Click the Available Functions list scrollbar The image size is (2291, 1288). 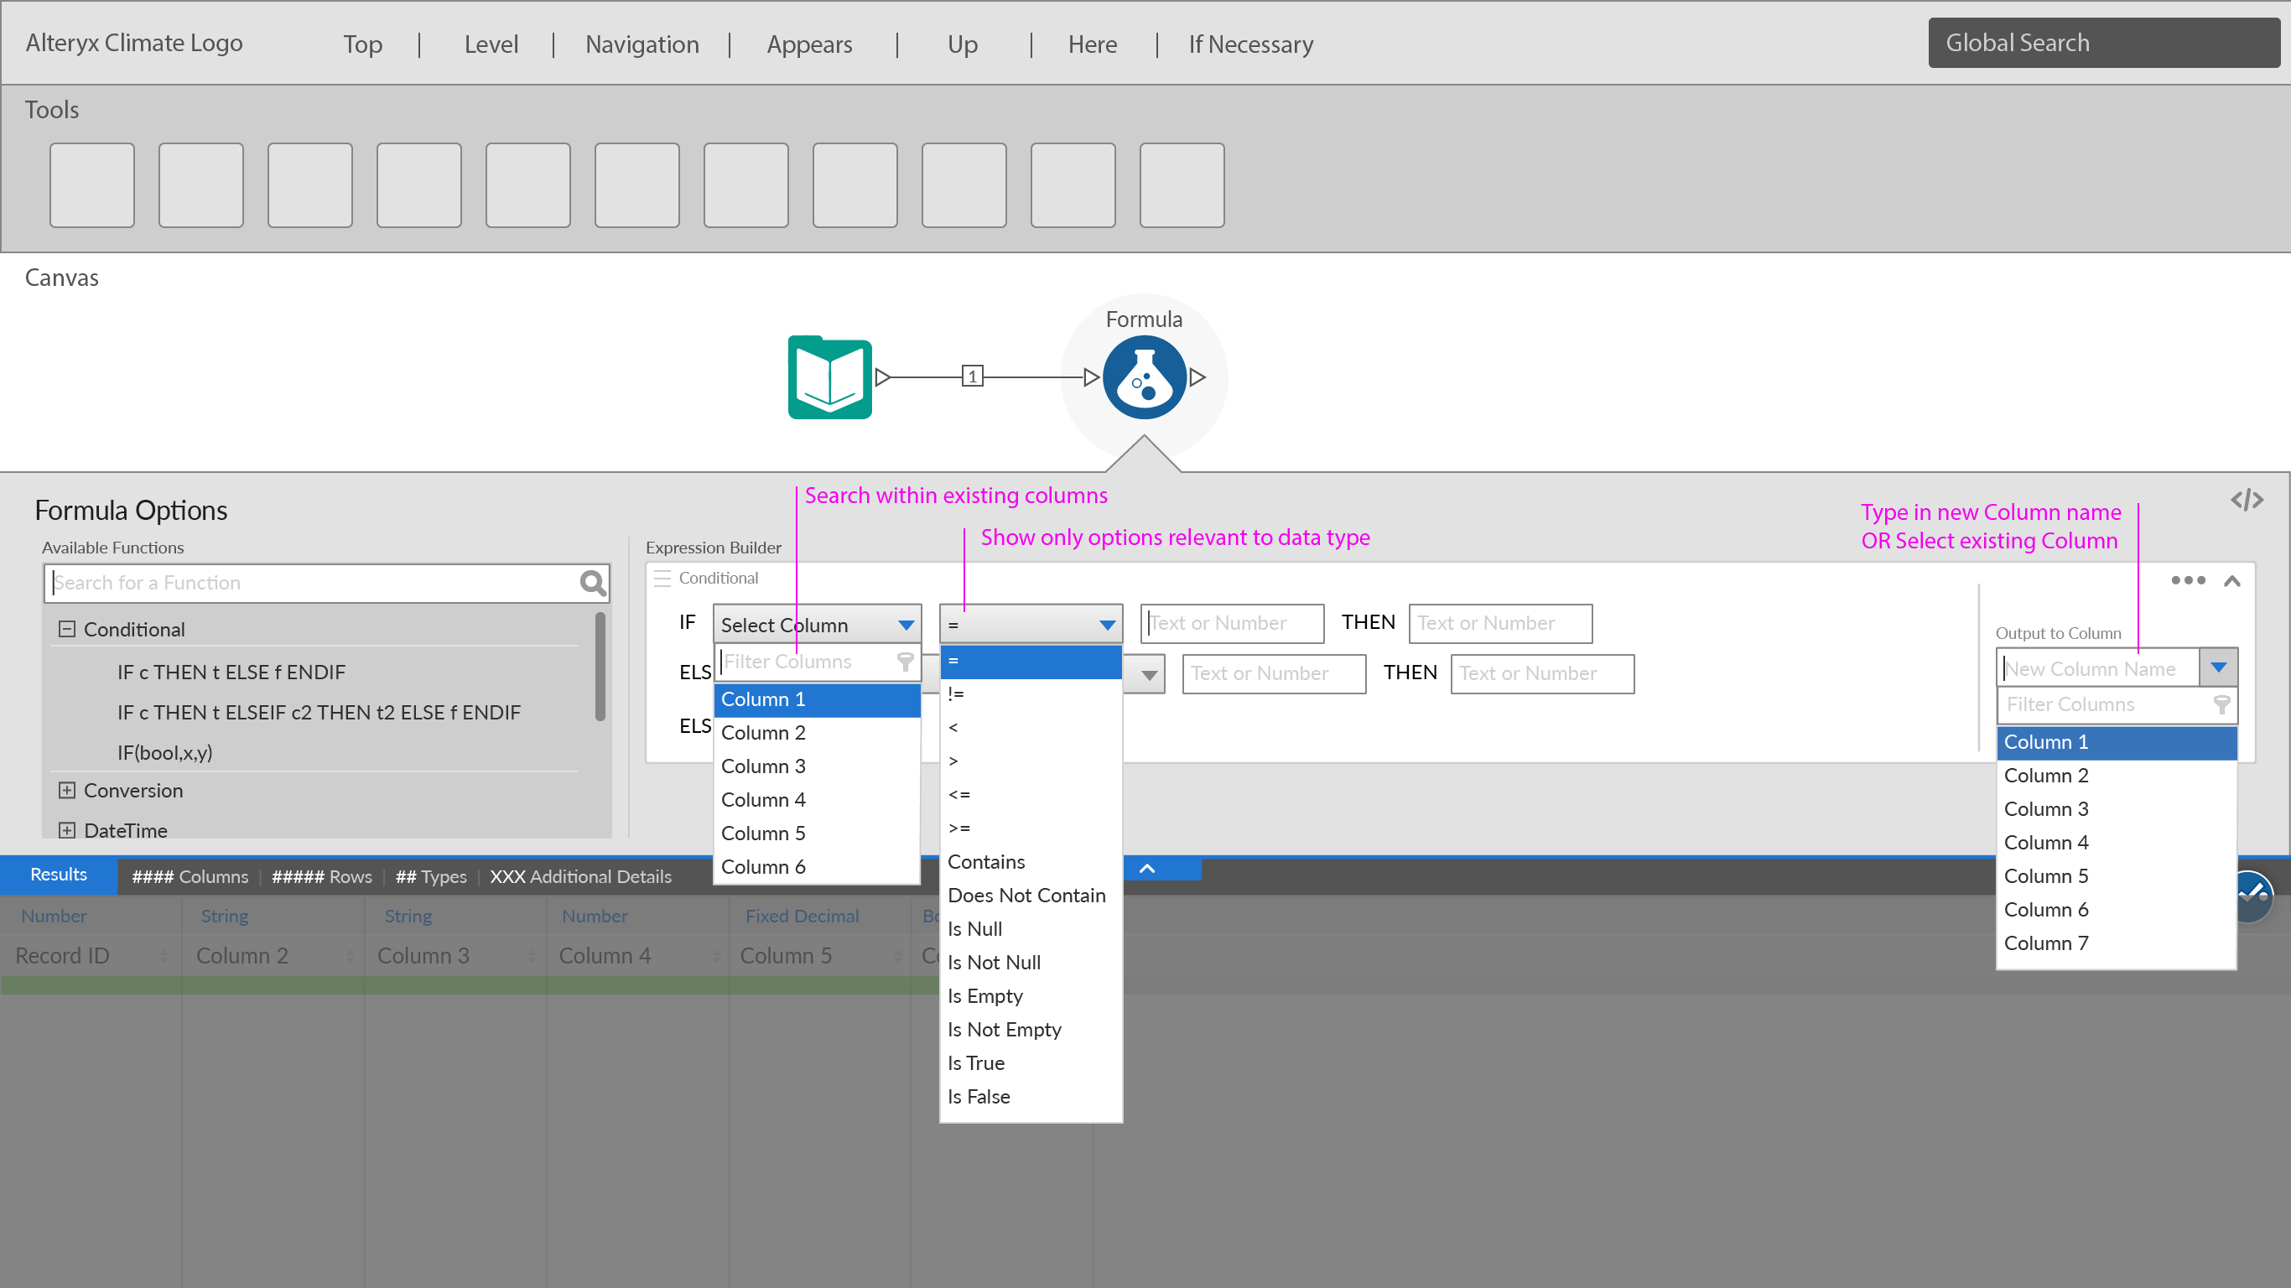[x=600, y=667]
